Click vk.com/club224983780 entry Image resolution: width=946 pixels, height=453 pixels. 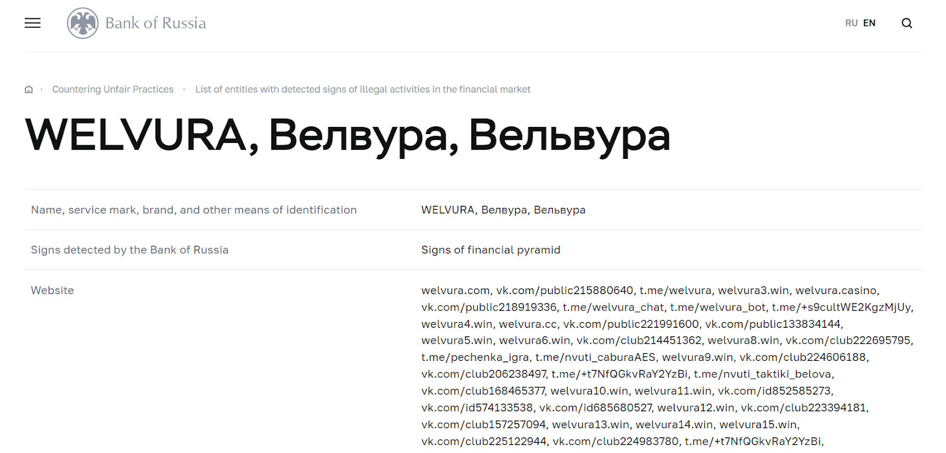click(615, 441)
